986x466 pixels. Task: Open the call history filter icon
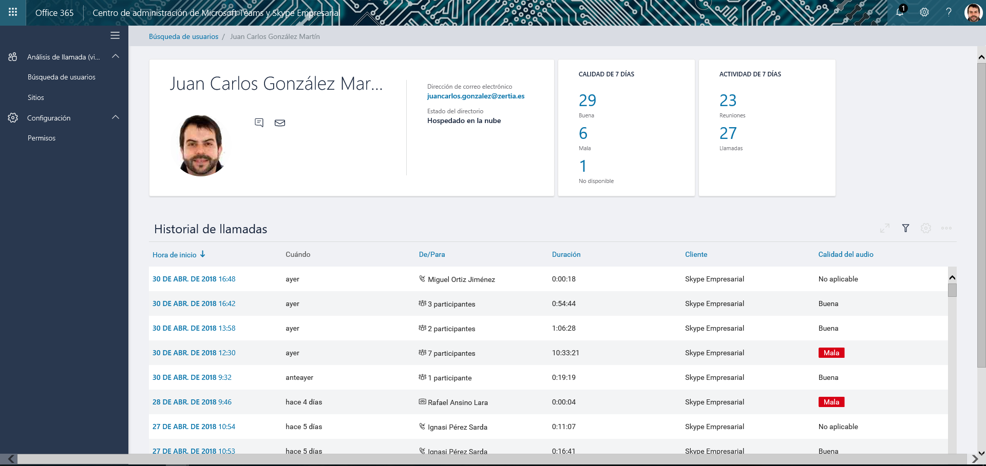[905, 228]
